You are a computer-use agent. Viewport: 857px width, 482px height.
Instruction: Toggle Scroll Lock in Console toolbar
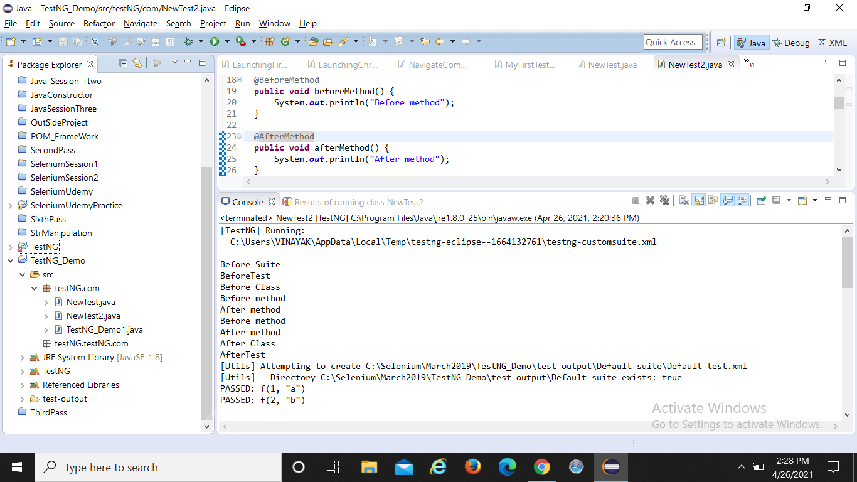click(x=698, y=201)
